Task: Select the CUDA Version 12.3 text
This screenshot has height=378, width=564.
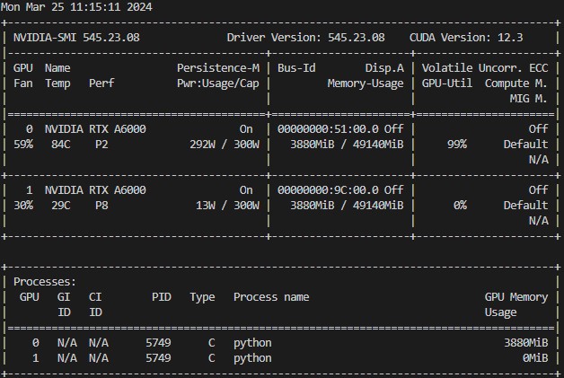Action: pos(465,38)
